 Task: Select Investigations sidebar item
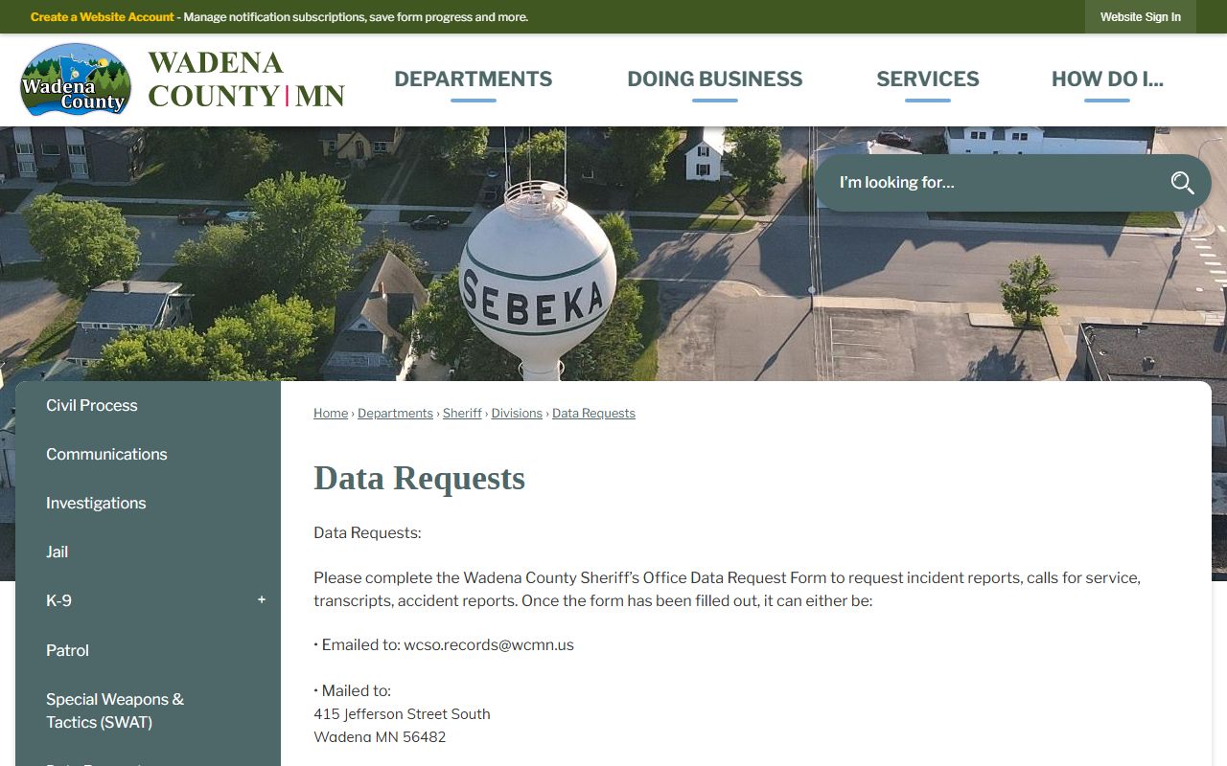pos(148,504)
